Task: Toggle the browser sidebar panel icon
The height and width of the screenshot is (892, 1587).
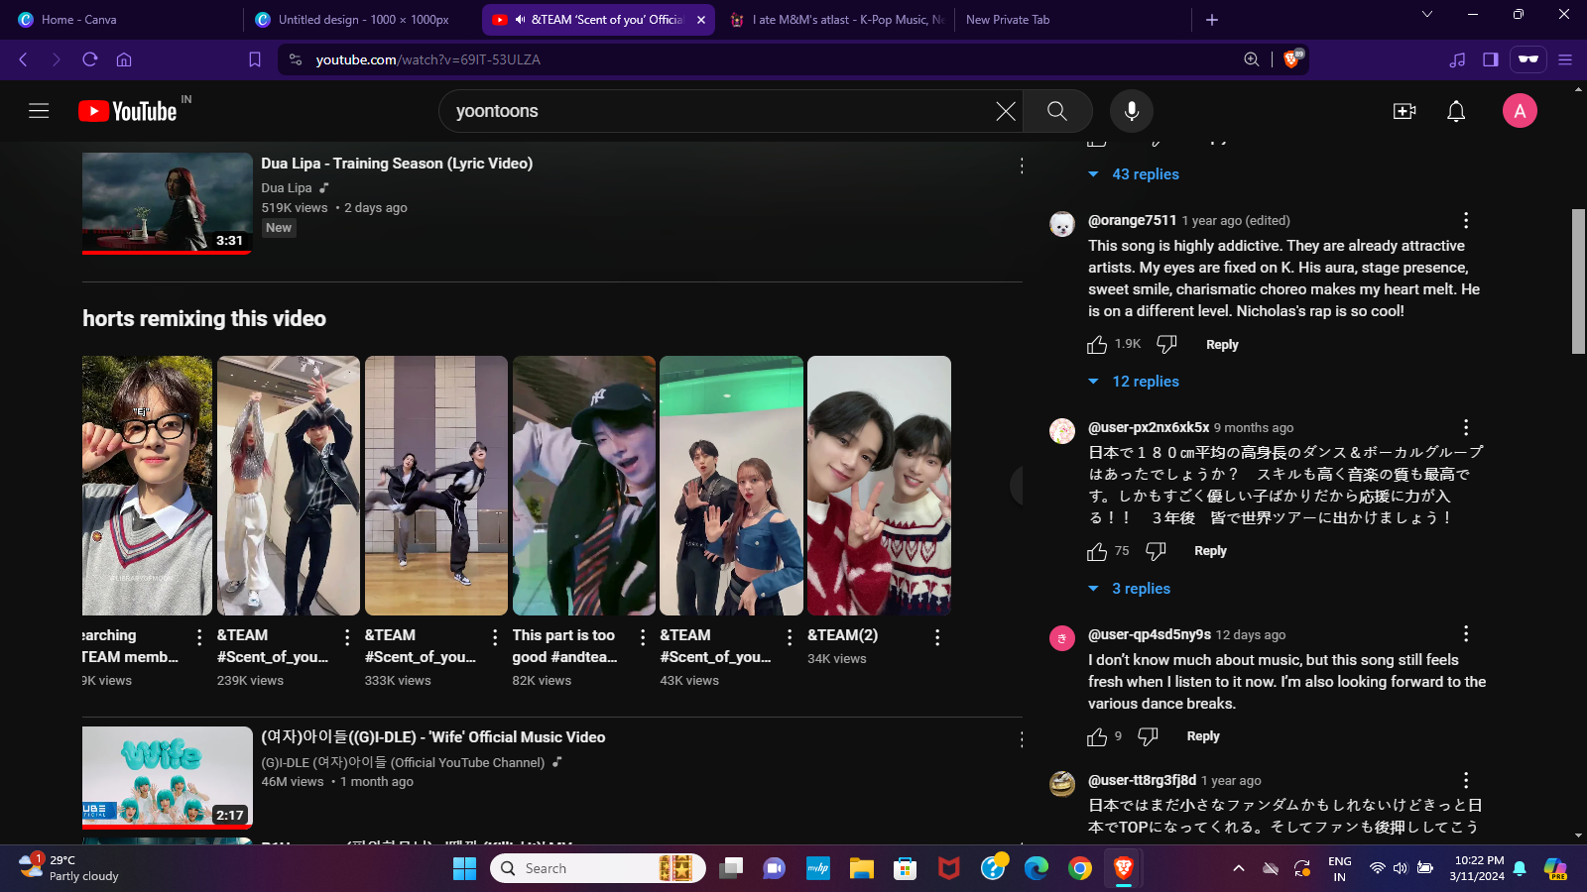Action: coord(1490,59)
